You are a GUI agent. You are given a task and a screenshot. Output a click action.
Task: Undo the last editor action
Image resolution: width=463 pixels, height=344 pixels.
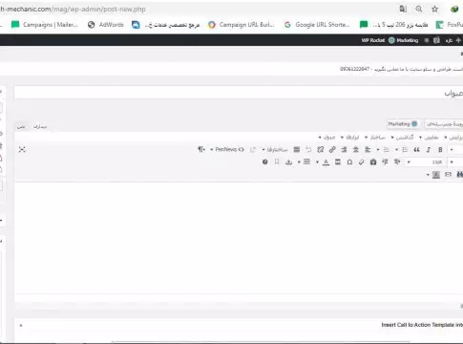(308, 150)
